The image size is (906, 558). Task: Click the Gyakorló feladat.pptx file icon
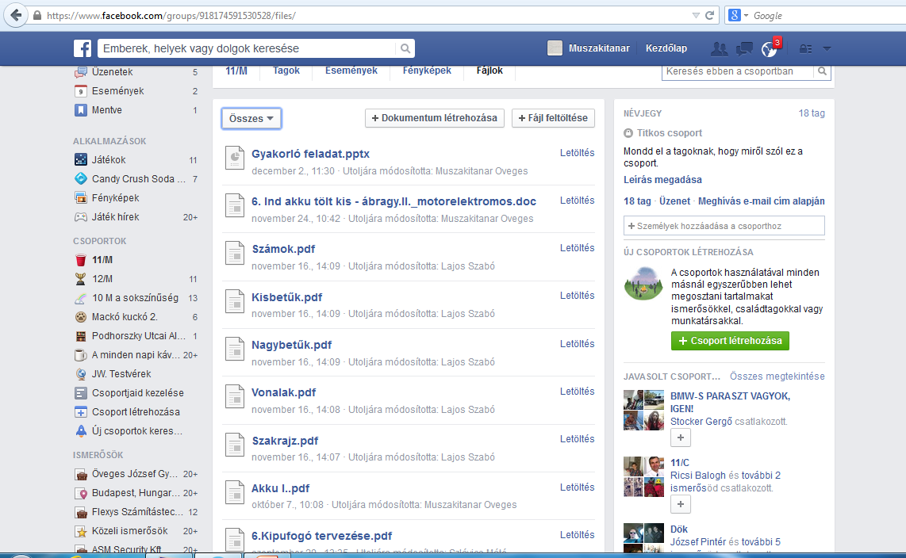point(235,158)
